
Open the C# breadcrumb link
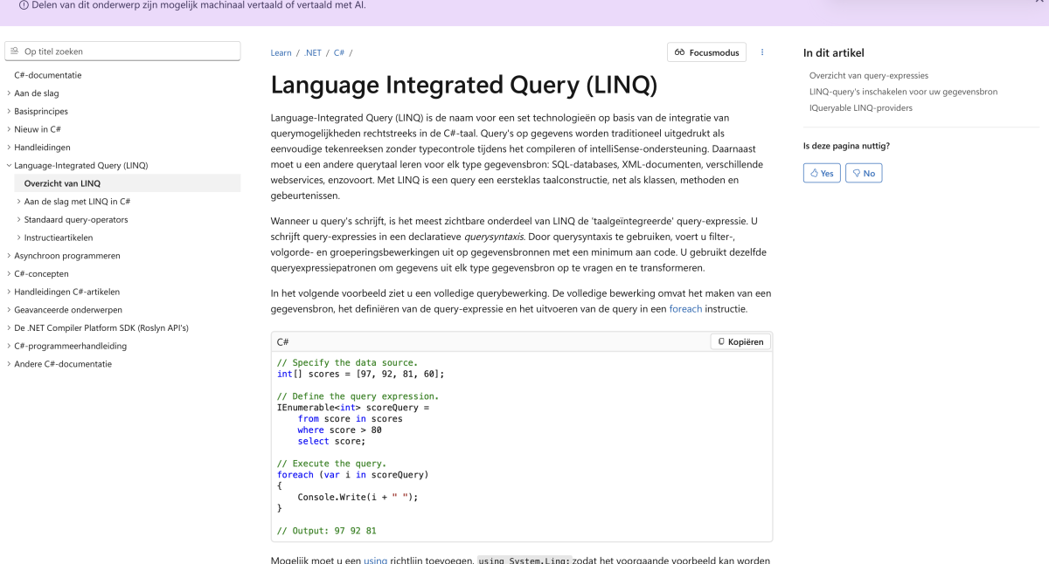coord(339,52)
